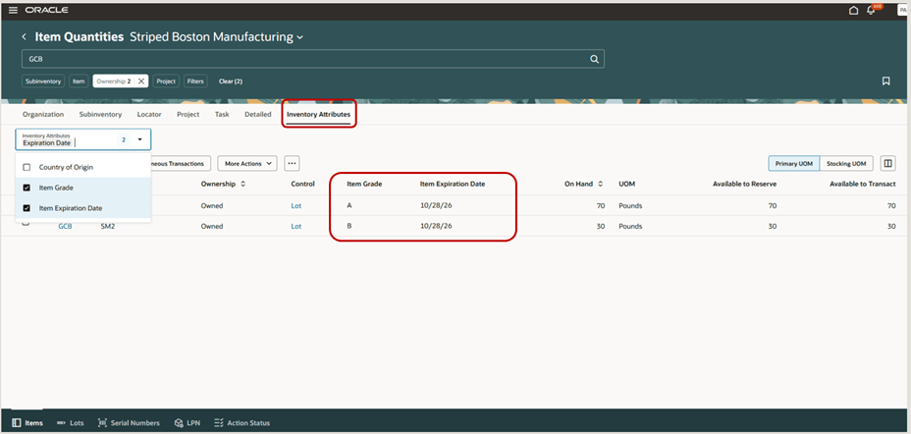Open the Lot link in Grade A row
Screen dimensions: 911x434
296,205
